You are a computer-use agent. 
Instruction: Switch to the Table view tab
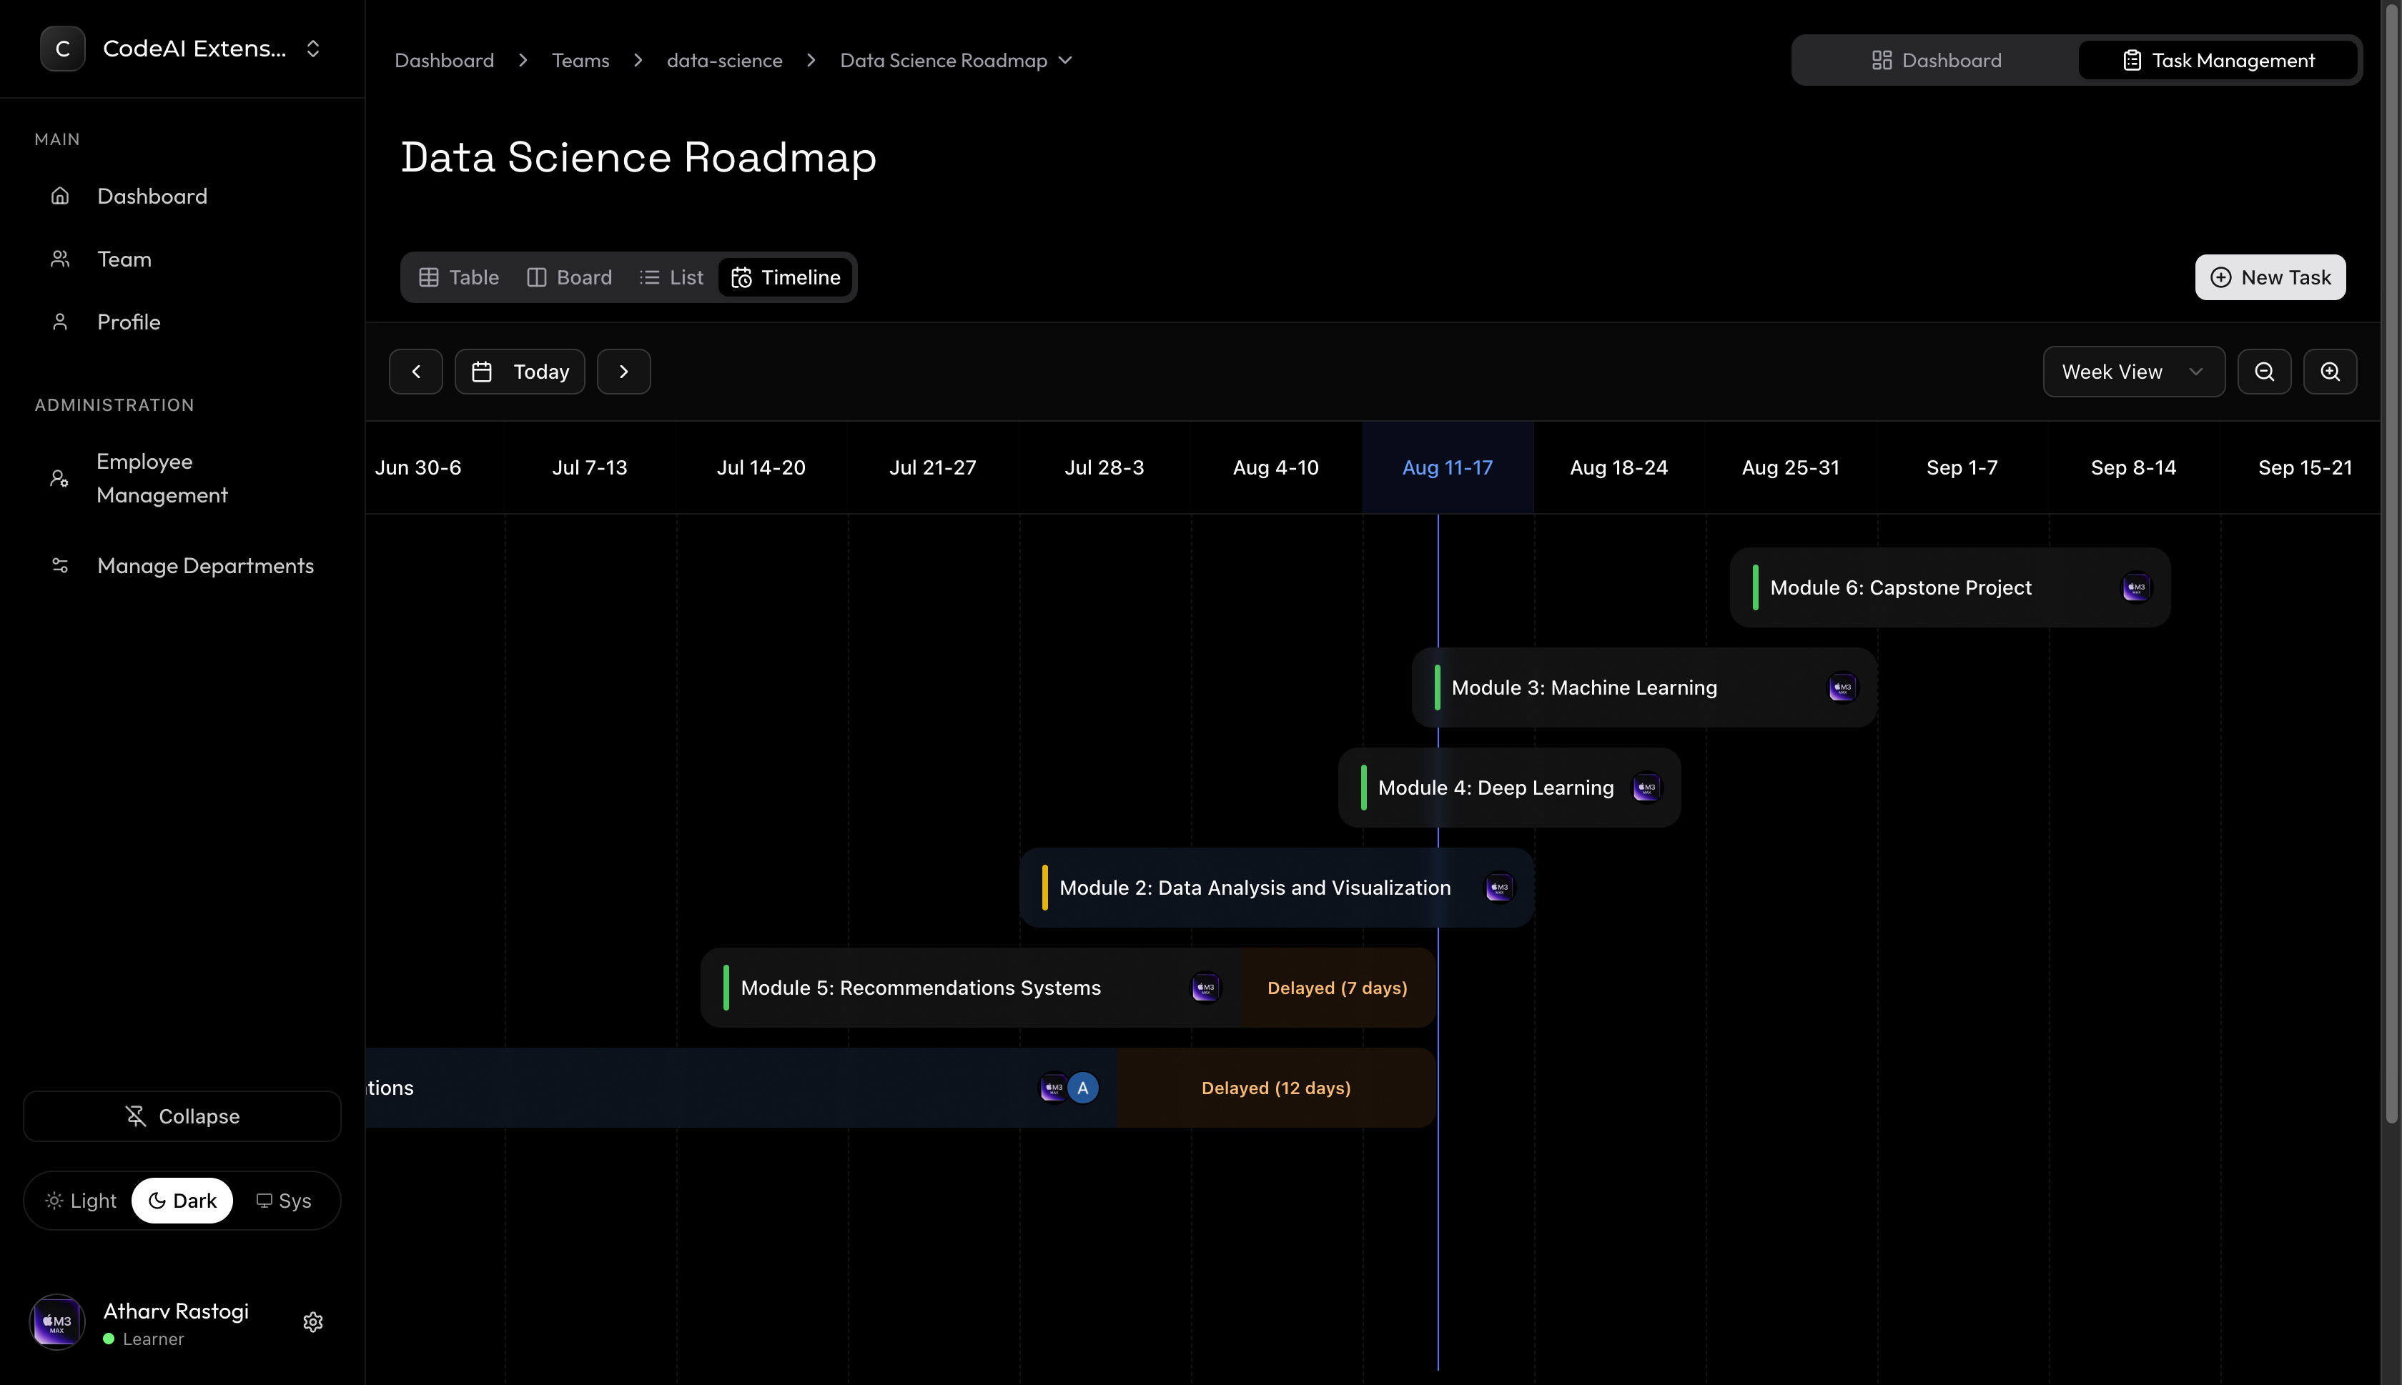pyautogui.click(x=458, y=277)
